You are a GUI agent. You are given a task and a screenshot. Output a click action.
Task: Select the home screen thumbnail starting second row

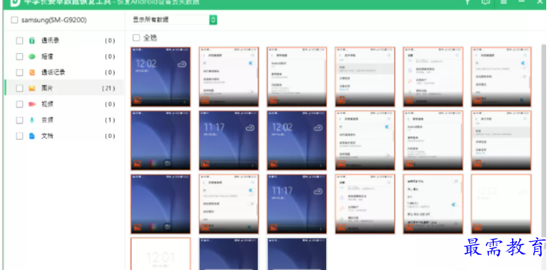pyautogui.click(x=161, y=141)
